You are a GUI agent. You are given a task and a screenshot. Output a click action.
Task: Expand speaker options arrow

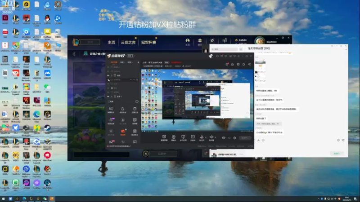coord(216,137)
